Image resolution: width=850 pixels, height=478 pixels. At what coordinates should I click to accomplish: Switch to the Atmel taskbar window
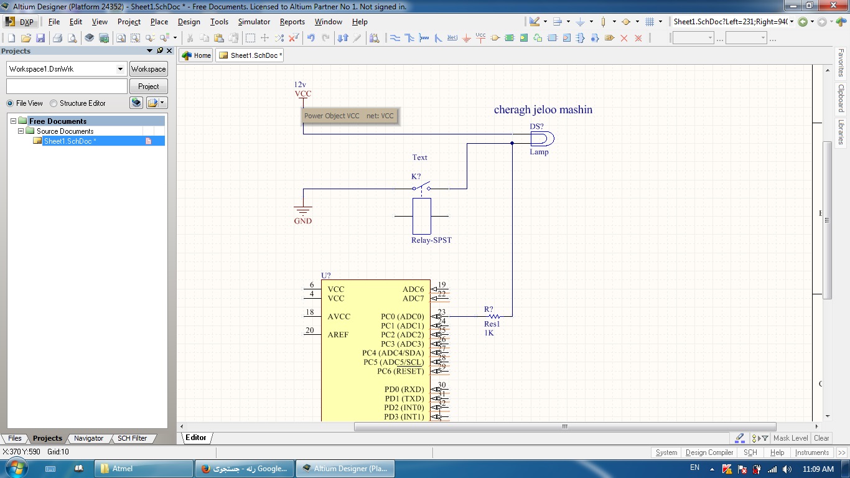coord(144,469)
